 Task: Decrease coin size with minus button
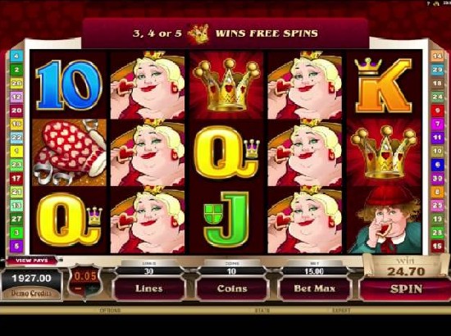78,288
